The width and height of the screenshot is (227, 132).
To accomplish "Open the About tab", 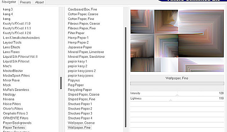I will pos(39,2).
